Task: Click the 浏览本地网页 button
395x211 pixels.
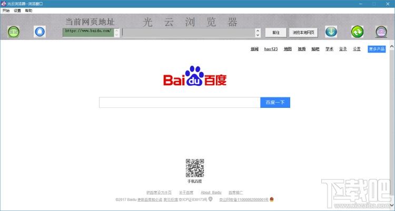Action: point(303,33)
